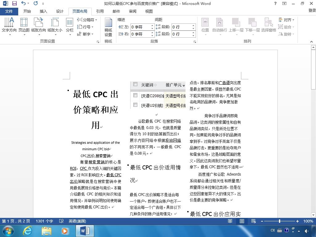This screenshot has width=316, height=237.
Task: Tick the checkbox for 天语C208 row
Action: [135, 95]
